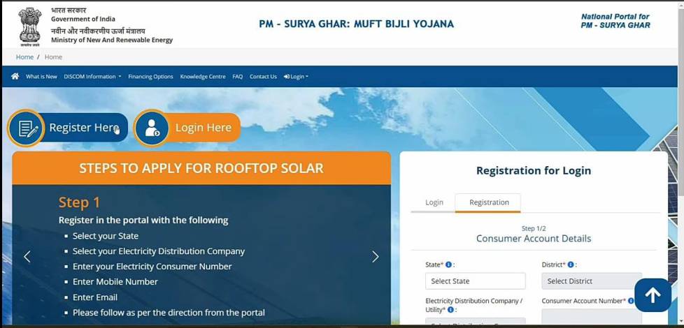Click the Consumer Account Number input field

(592, 317)
